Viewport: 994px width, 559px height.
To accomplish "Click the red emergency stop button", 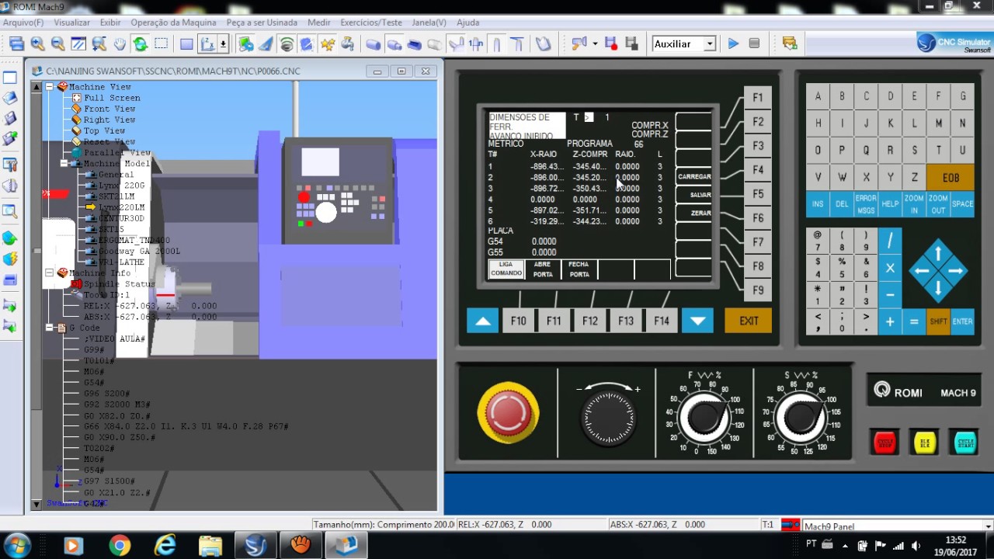I will point(509,411).
